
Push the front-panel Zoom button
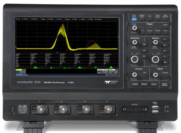(x=144, y=51)
